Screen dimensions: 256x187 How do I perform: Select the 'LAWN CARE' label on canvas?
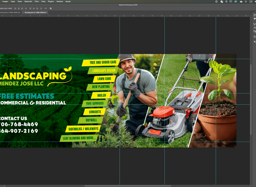104,79
